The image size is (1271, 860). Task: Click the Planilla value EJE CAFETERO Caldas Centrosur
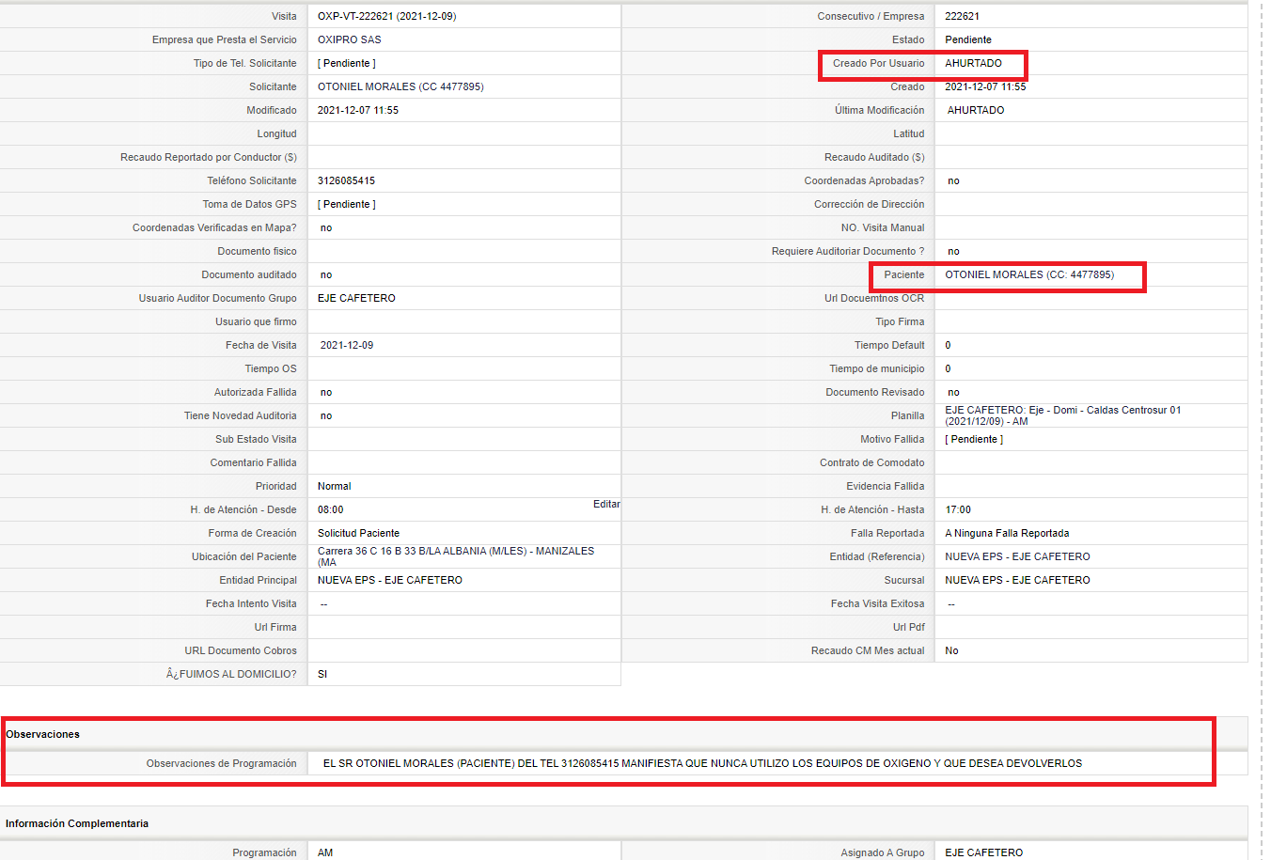tap(1063, 415)
